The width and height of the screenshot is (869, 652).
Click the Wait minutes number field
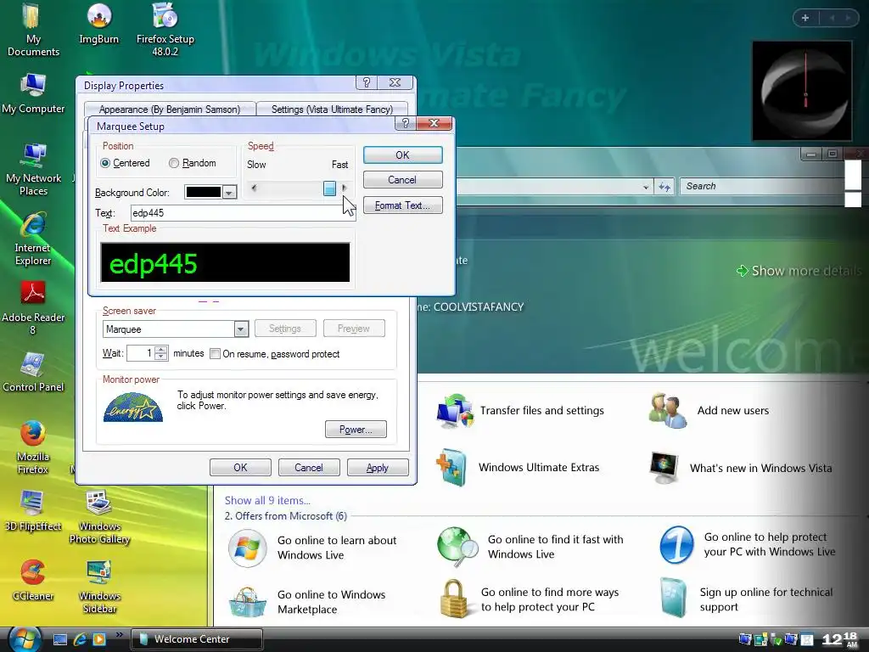click(141, 353)
